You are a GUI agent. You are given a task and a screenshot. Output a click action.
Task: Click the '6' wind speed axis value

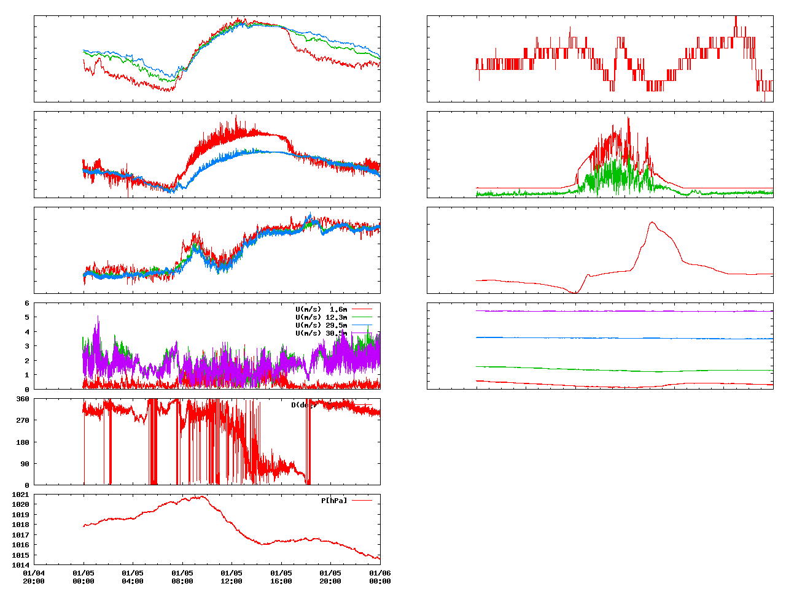pos(27,303)
